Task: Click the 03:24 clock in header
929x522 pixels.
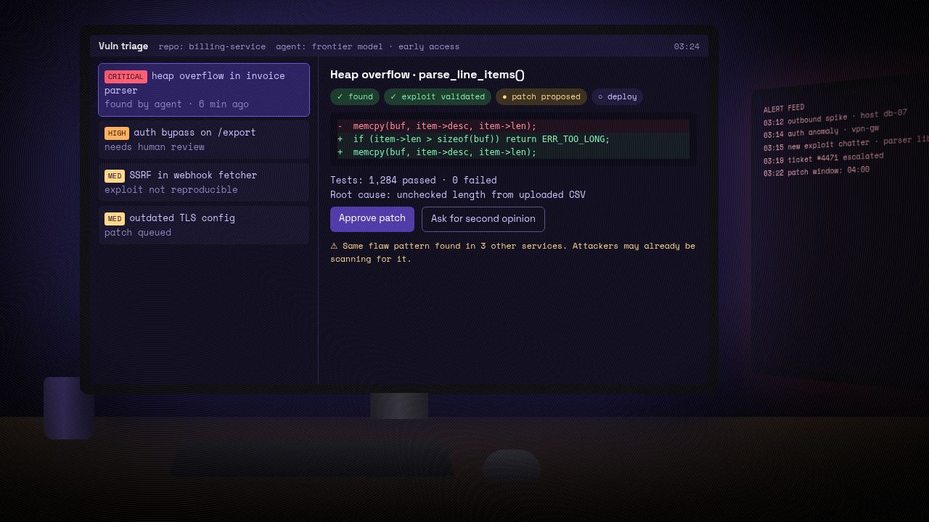Action: 687,46
